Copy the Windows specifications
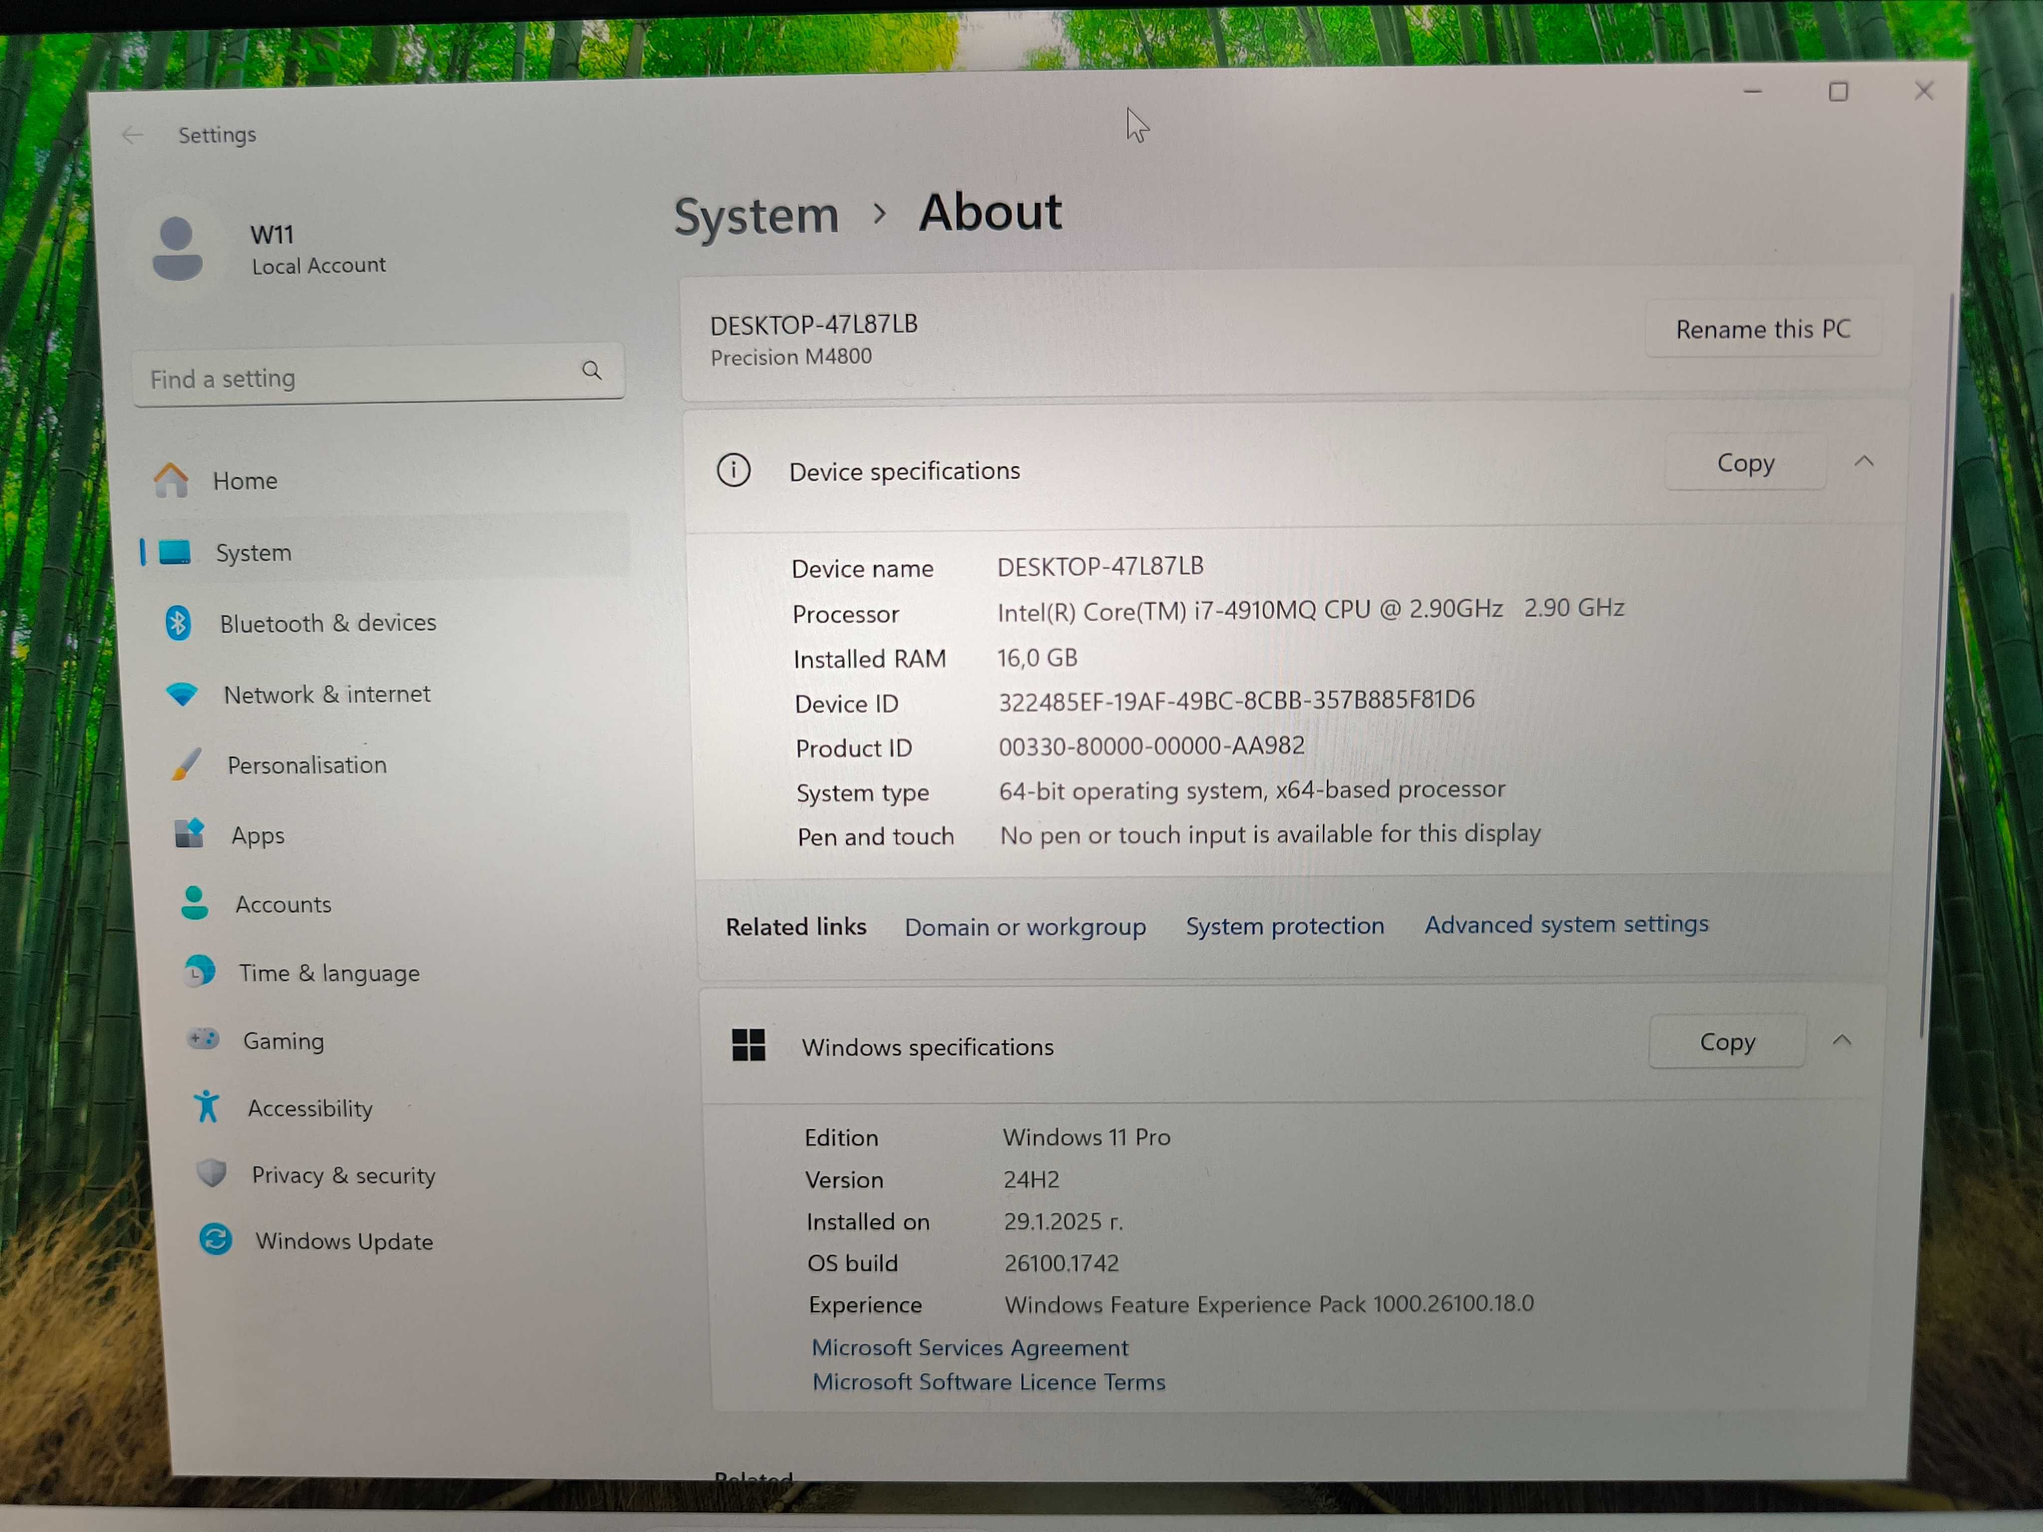The image size is (2043, 1532). tap(1726, 1041)
